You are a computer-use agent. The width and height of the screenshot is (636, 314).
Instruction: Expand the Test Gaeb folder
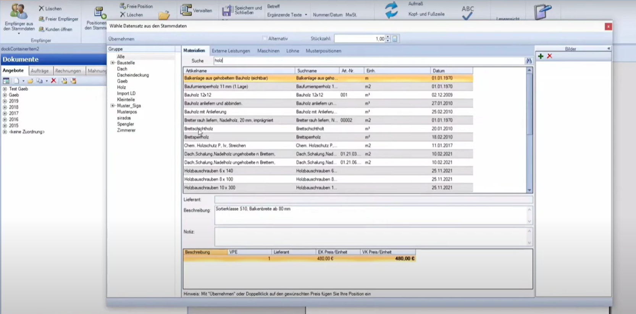click(x=5, y=89)
